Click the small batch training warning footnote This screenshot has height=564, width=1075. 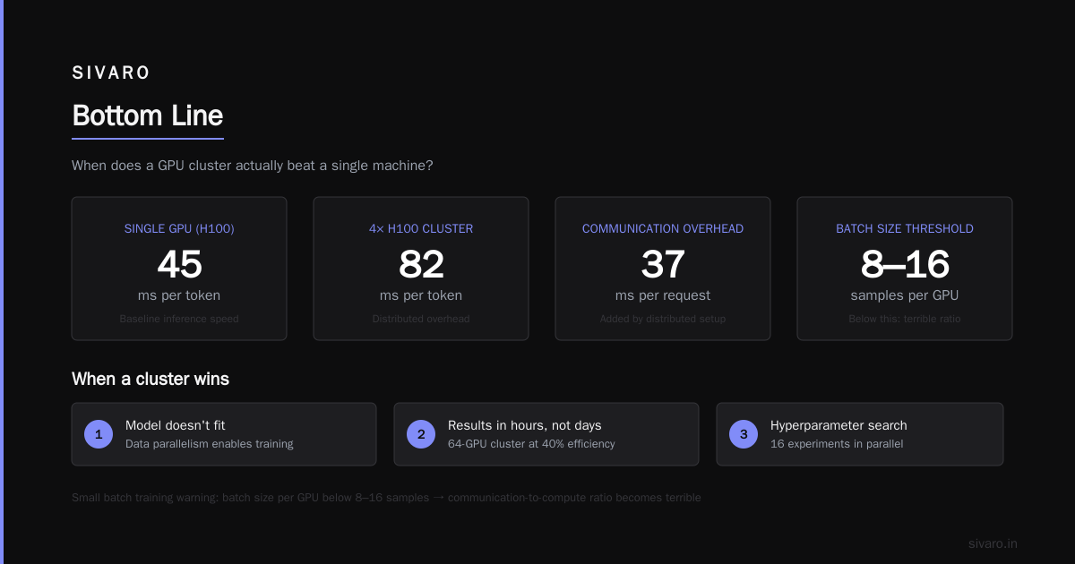point(386,498)
